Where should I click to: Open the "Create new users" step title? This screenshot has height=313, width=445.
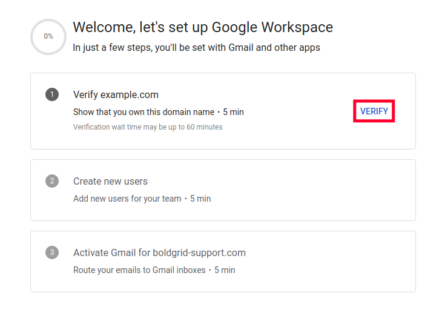point(110,181)
